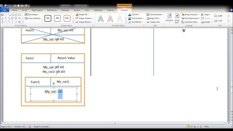Viewport: 233px width, 131px height.
Task: Open the Text Direction dropdown
Action: pyautogui.click(x=155, y=15)
